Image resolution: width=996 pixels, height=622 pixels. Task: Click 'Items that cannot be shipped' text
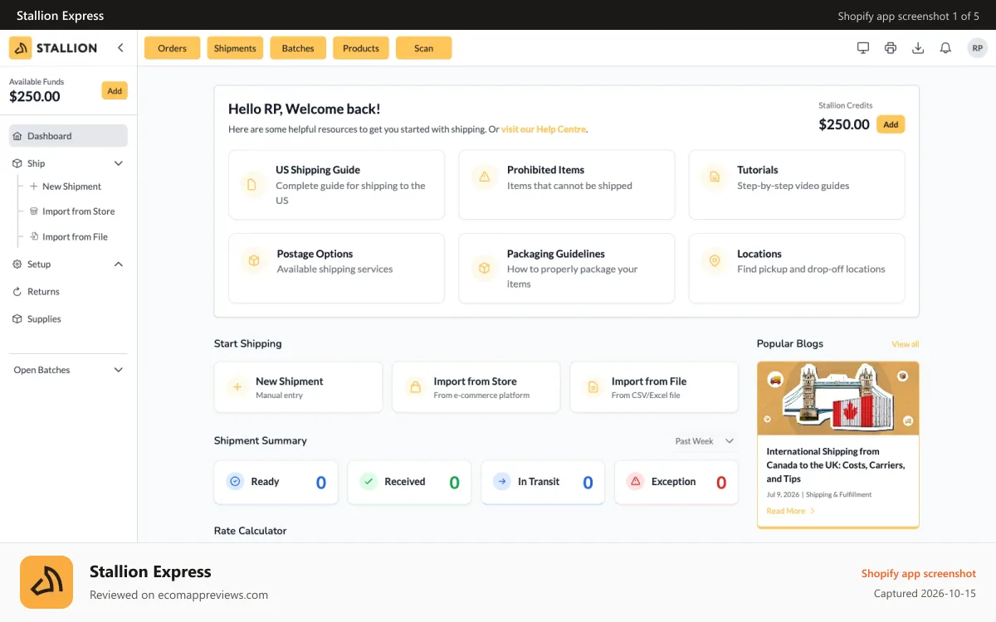pos(569,186)
